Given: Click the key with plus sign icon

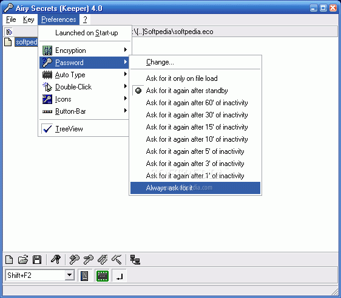Looking at the screenshot, I should coord(75,260).
